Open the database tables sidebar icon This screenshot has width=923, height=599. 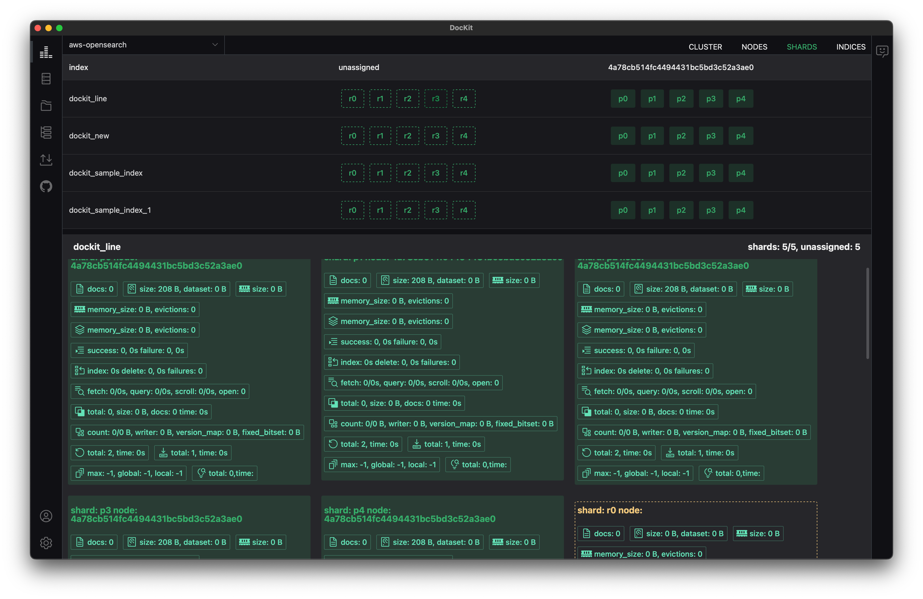tap(46, 133)
